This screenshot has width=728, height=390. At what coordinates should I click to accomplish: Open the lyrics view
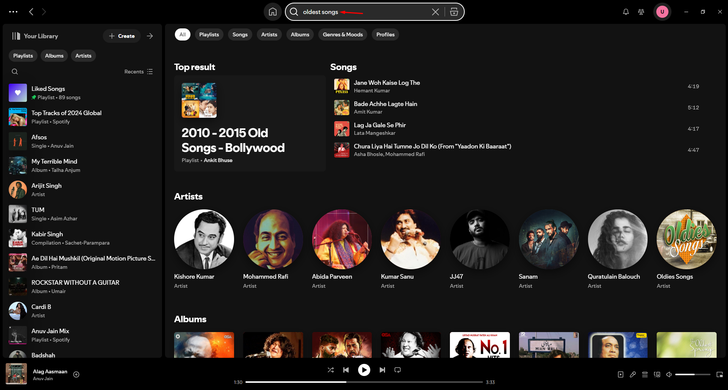coord(632,374)
